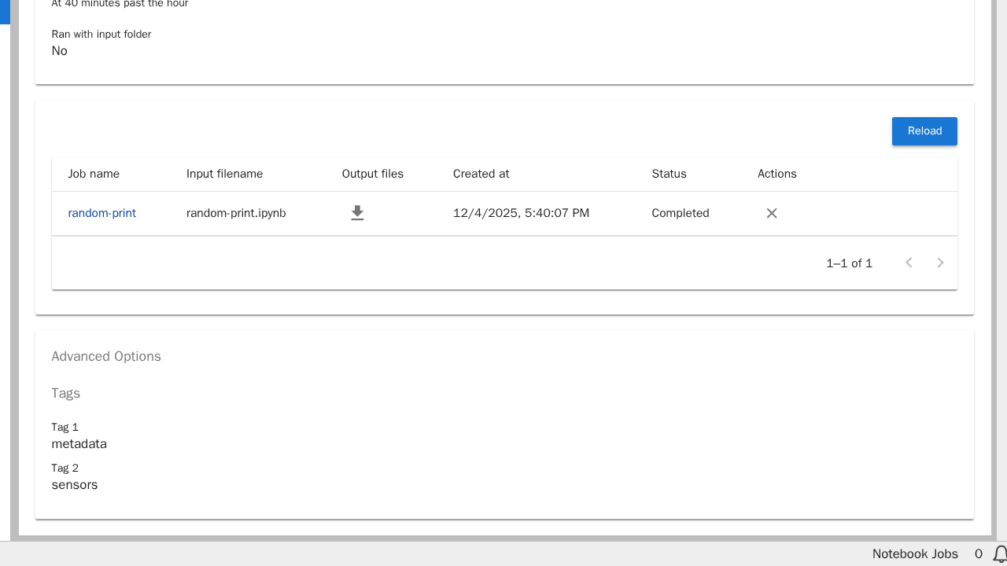Click the Output files column header
The width and height of the screenshot is (1007, 566).
pyautogui.click(x=372, y=174)
